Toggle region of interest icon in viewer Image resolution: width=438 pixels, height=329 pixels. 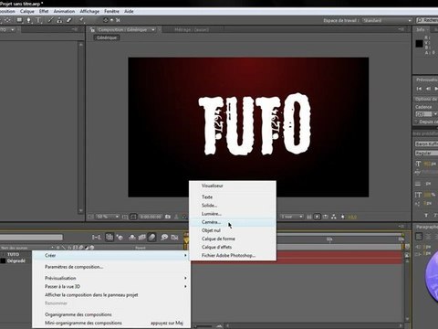pos(133,217)
